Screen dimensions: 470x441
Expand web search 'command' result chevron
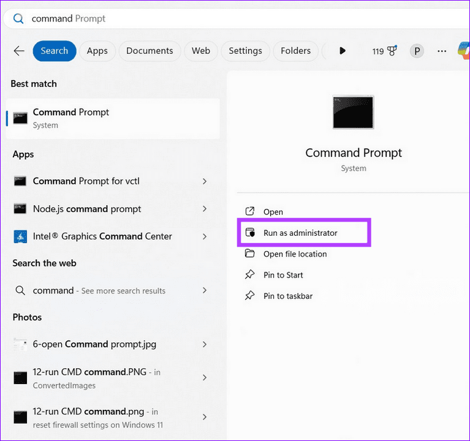(x=205, y=290)
